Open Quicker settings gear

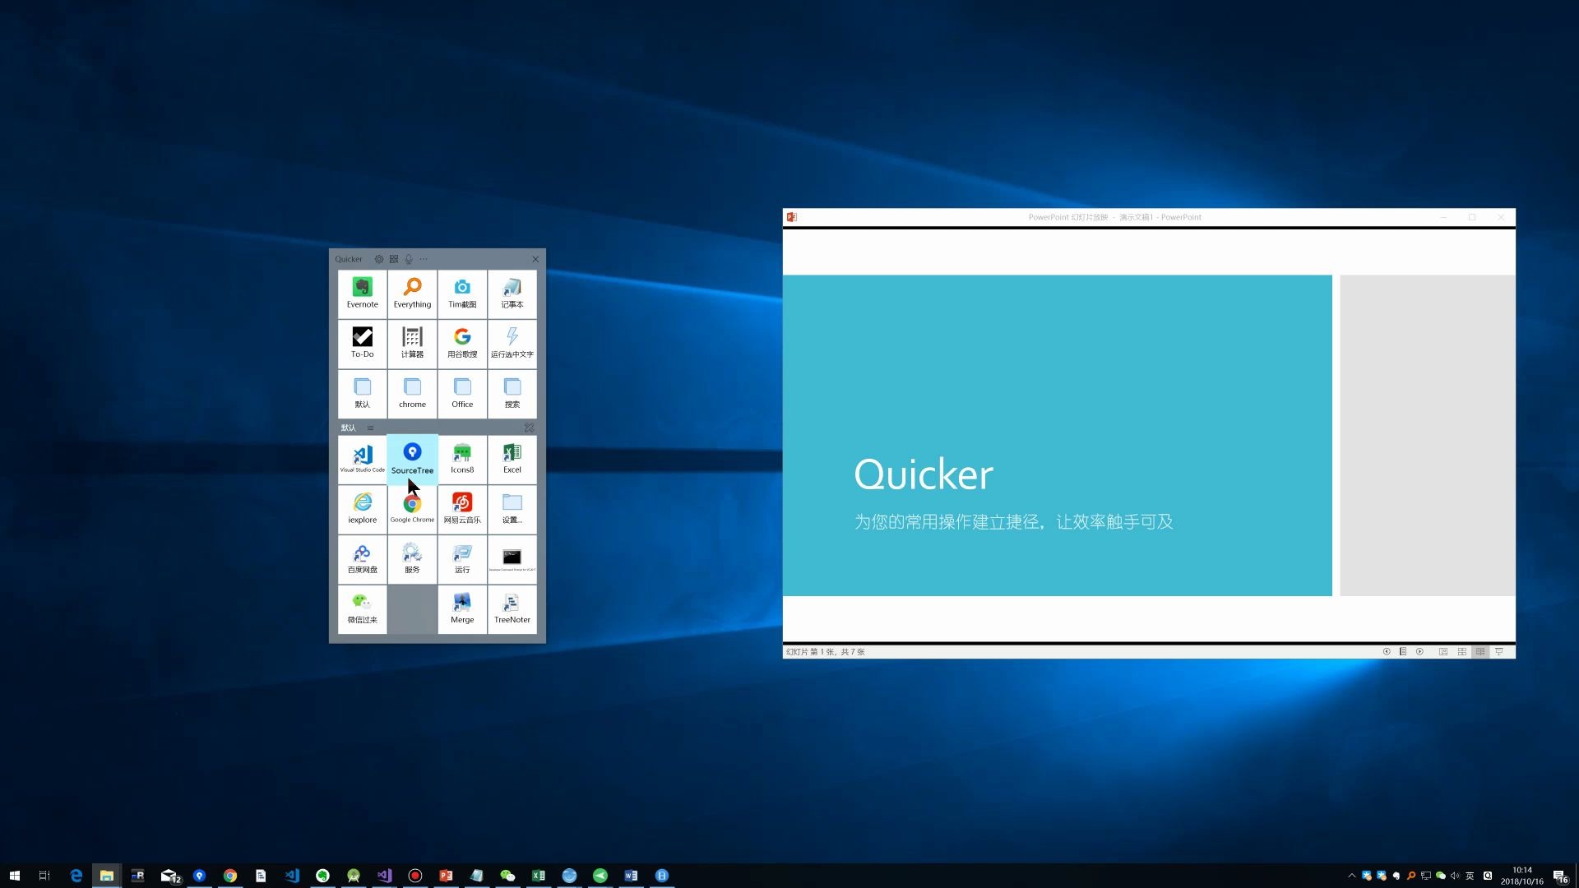[379, 259]
